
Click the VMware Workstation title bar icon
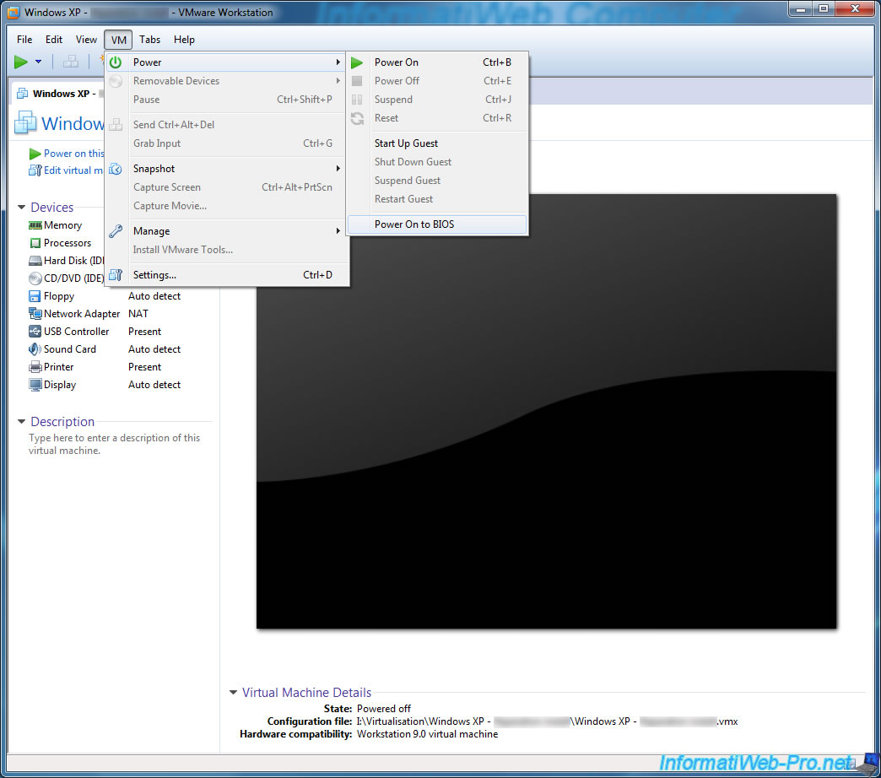click(14, 13)
